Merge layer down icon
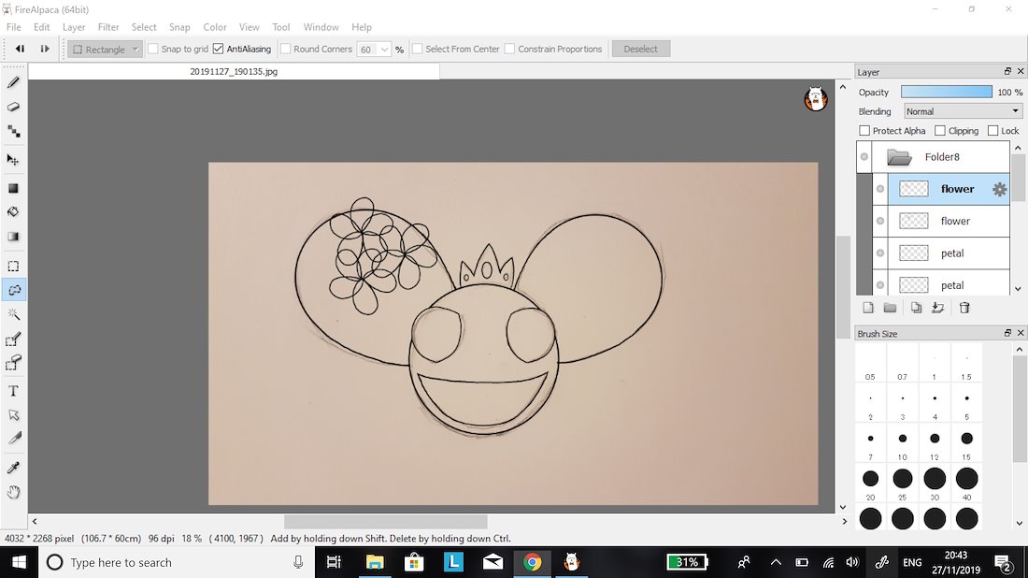 pos(937,308)
